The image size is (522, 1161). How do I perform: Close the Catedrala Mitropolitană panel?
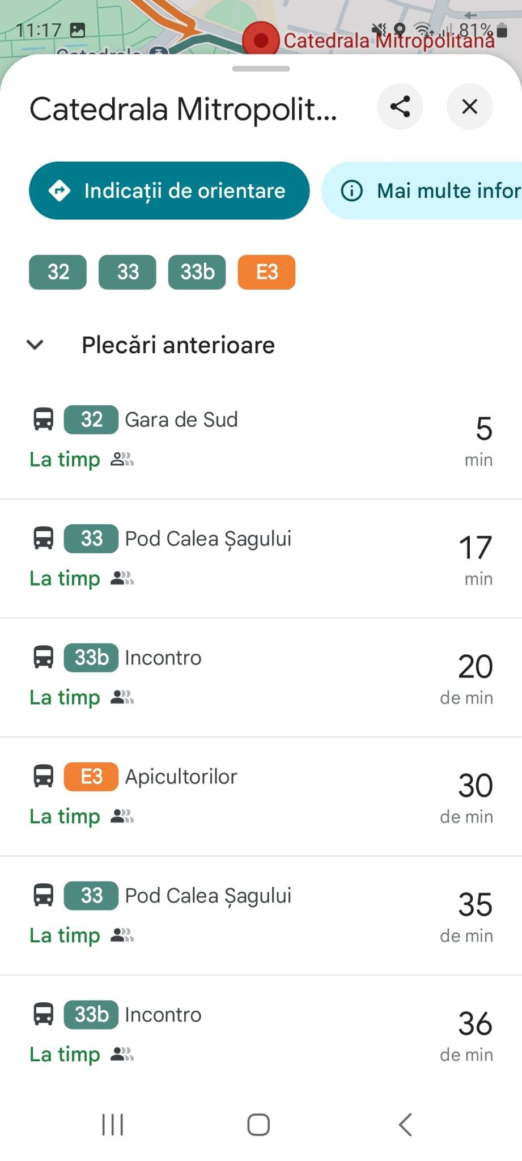(x=469, y=107)
